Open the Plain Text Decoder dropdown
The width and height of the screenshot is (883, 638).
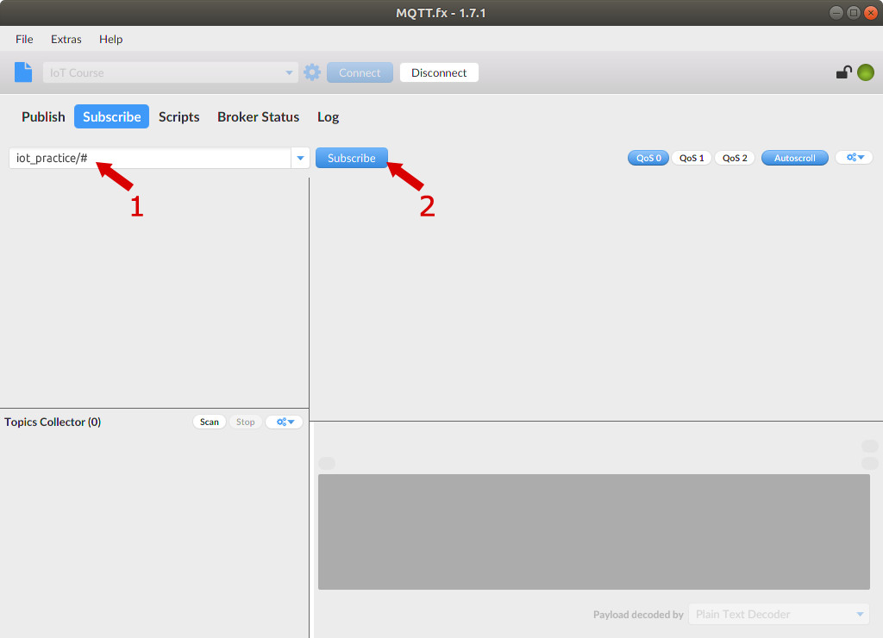[779, 615]
